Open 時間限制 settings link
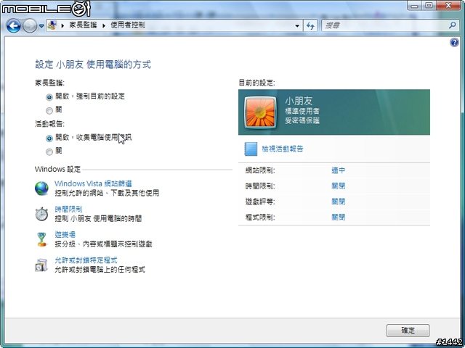This screenshot has width=465, height=348. 68,210
